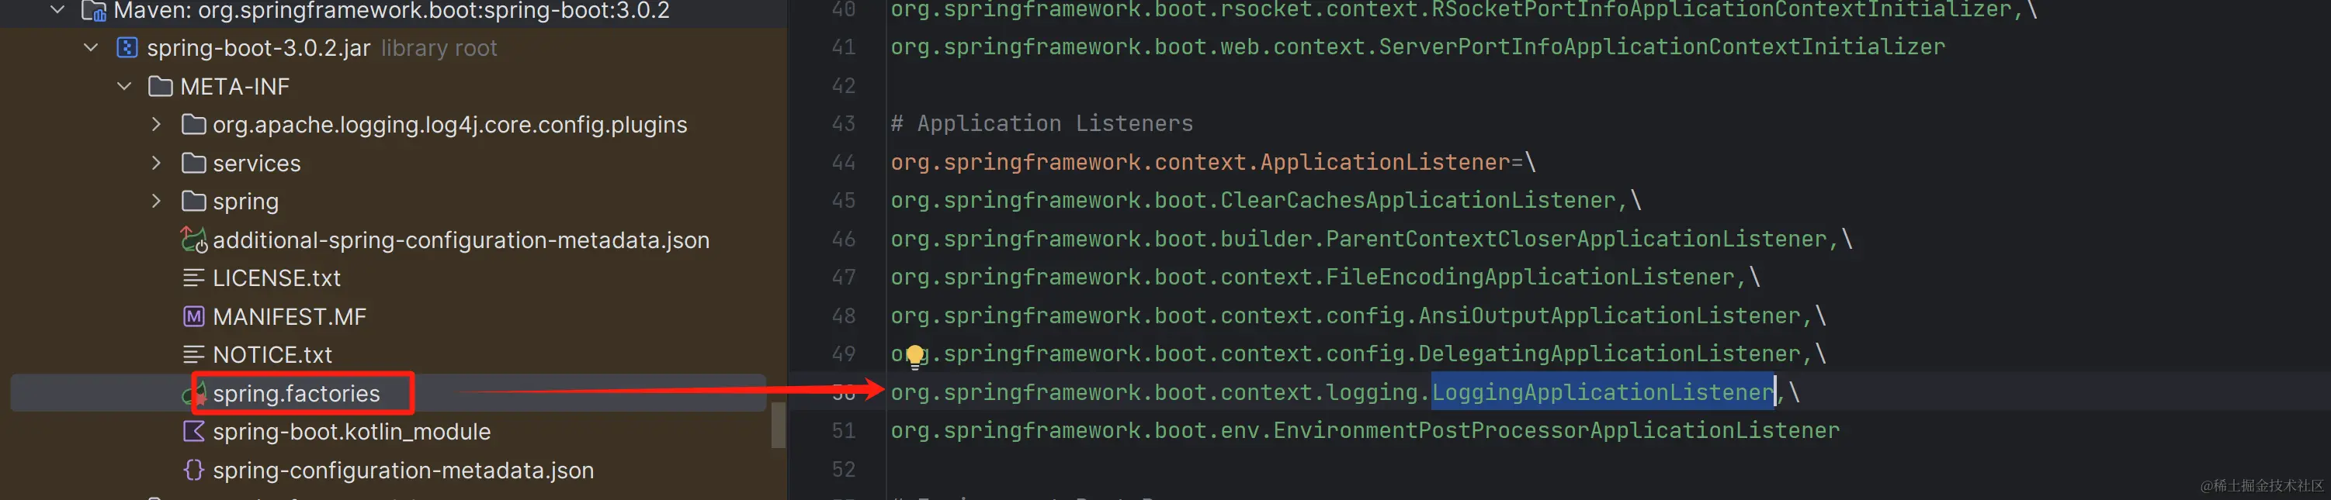Image resolution: width=2331 pixels, height=500 pixels.
Task: Expand the org.apache.logging.log4j.core.config.plugins folder
Action: (157, 124)
